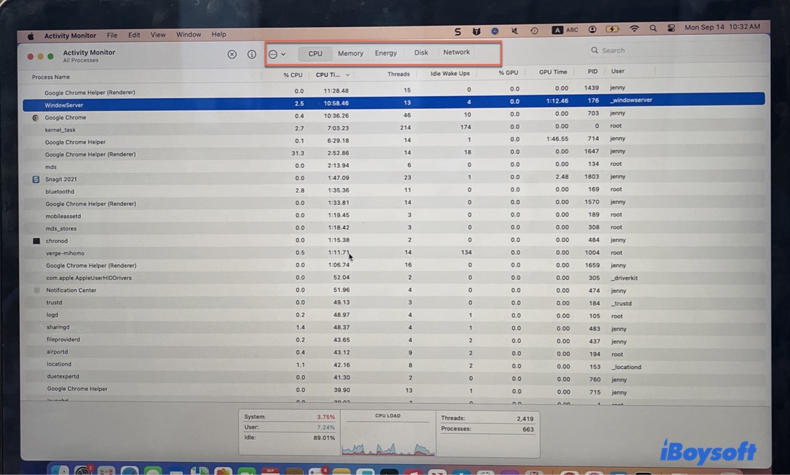Open the Inspect process info icon

pos(251,55)
